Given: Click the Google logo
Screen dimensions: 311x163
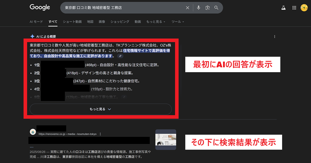Looking at the screenshot, I should coord(40,8).
